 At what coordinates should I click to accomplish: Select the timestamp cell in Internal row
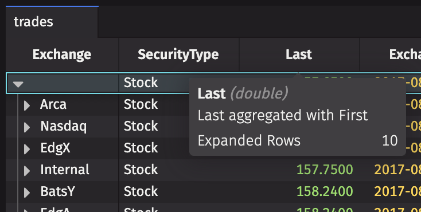[x=397, y=170]
